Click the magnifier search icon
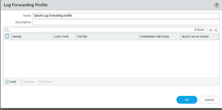 [x=6, y=30]
